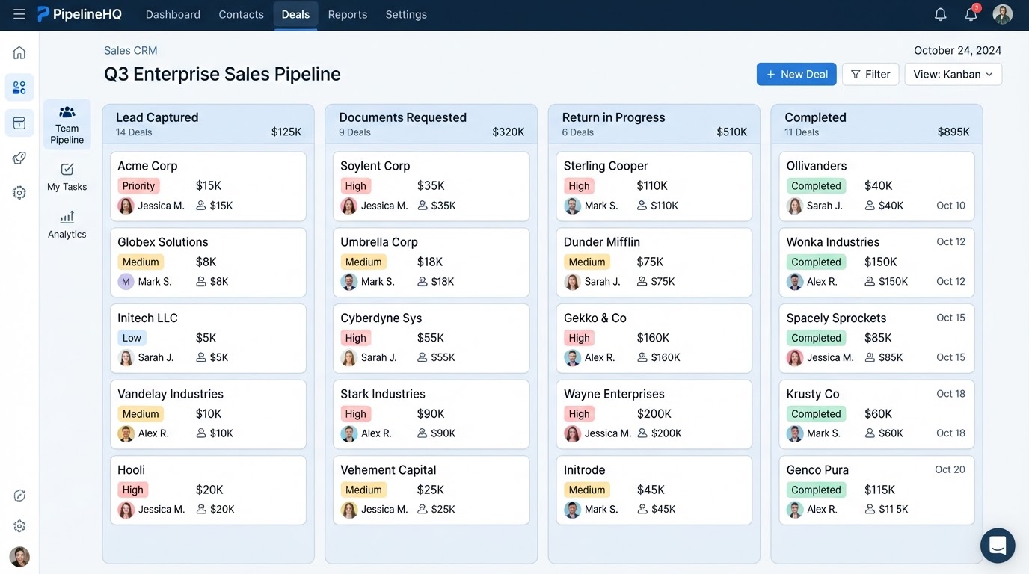Click person icon beside $90K on Stark Industries

pos(423,433)
